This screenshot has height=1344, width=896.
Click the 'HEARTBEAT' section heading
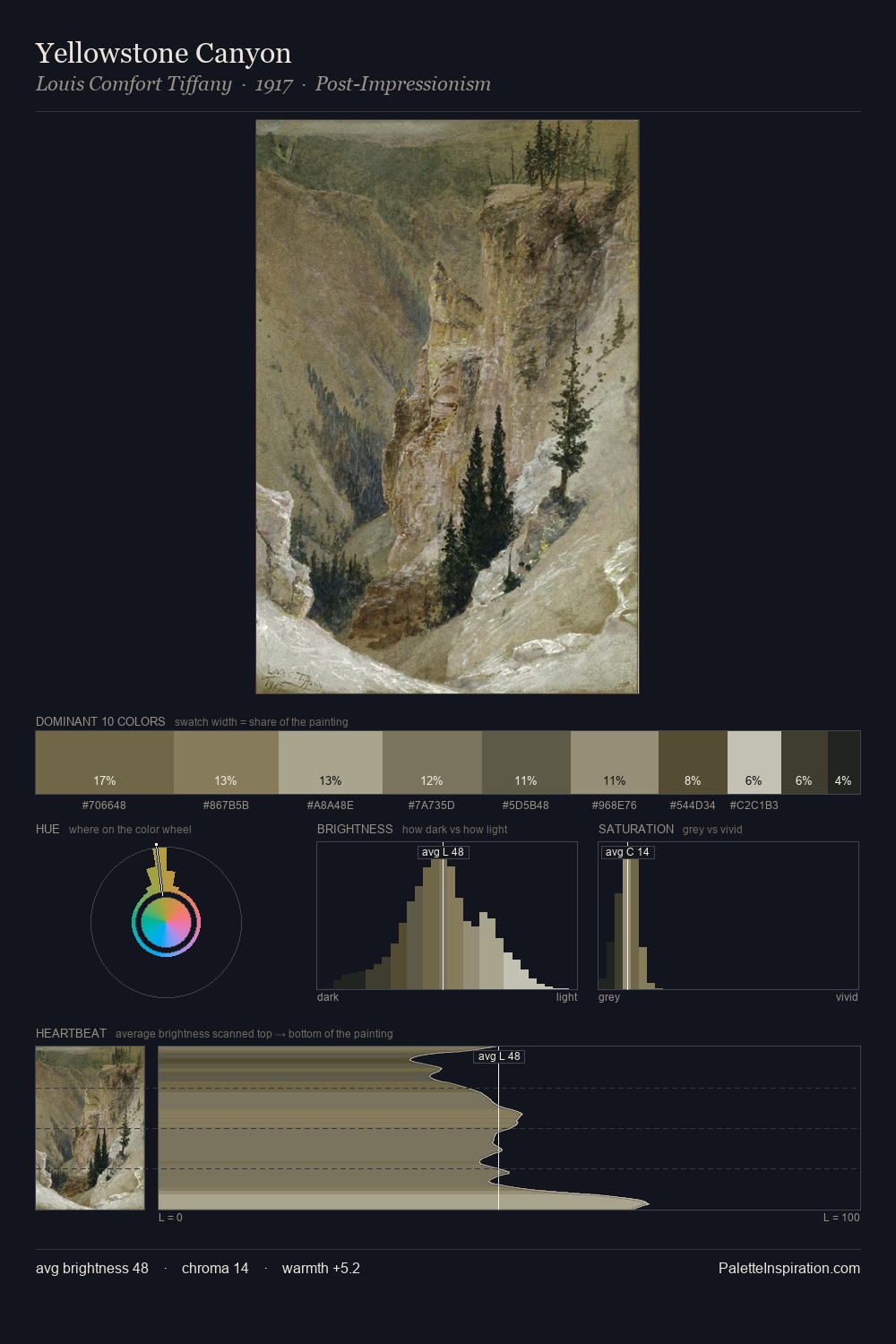pyautogui.click(x=71, y=1033)
